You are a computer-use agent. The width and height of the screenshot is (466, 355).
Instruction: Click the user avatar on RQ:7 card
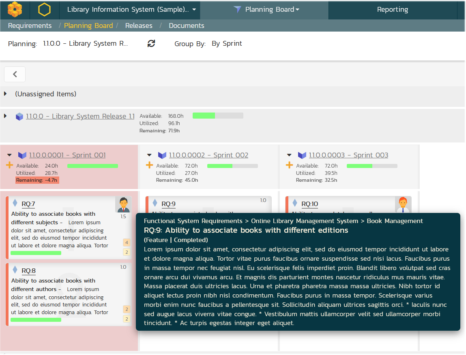tap(123, 204)
